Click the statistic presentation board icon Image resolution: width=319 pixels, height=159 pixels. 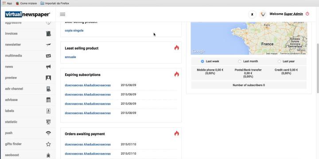point(48,122)
